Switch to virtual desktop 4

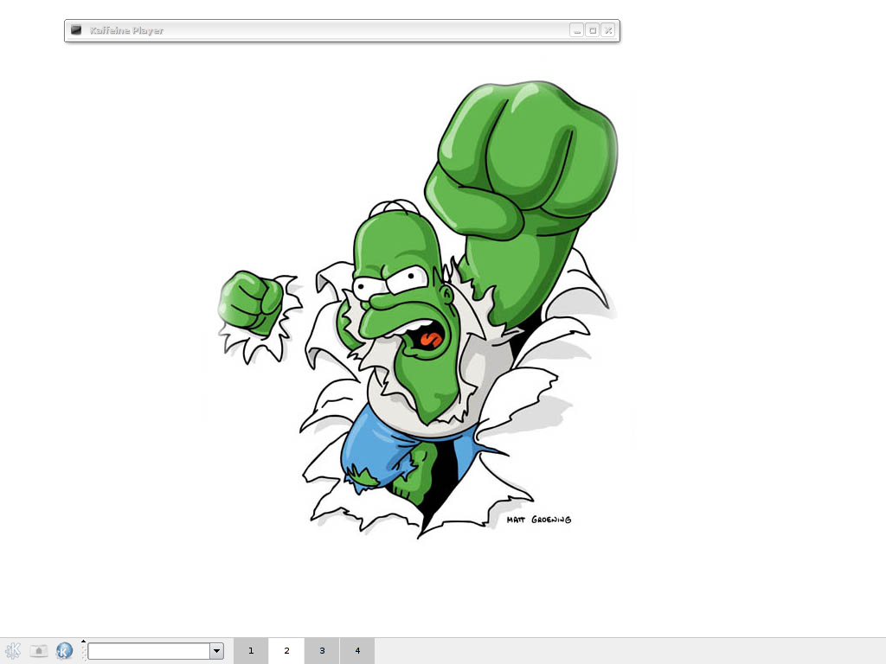click(357, 651)
